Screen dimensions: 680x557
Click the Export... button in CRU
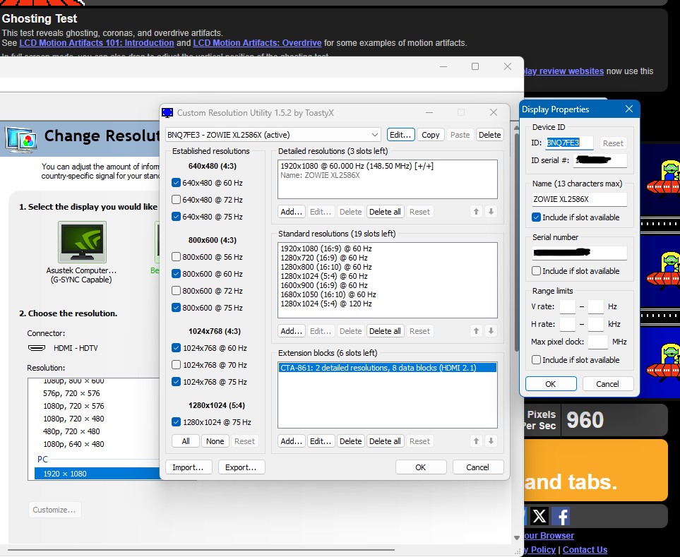[241, 467]
